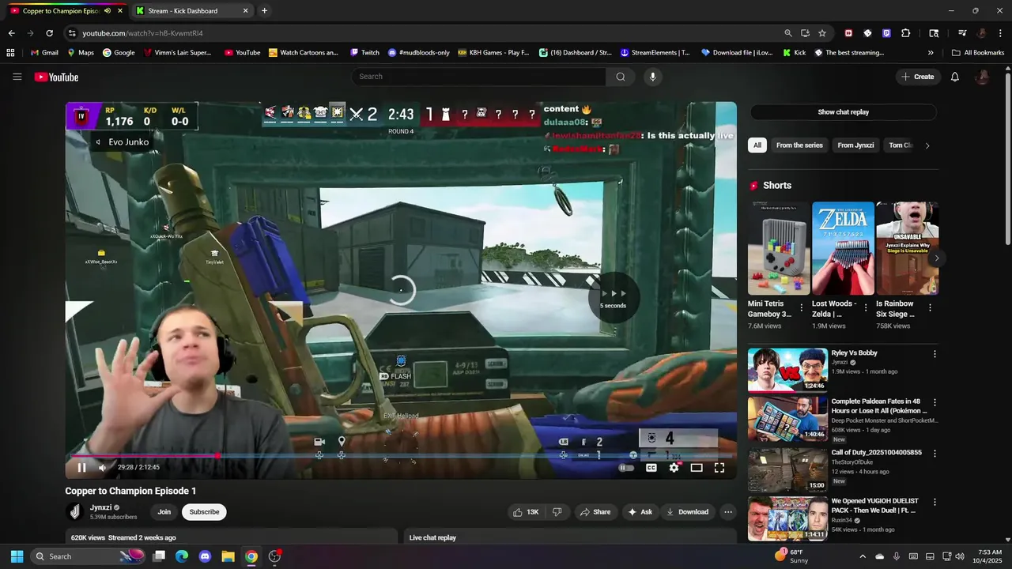Open Chrome media controls icon
The width and height of the screenshot is (1012, 569).
click(x=962, y=33)
